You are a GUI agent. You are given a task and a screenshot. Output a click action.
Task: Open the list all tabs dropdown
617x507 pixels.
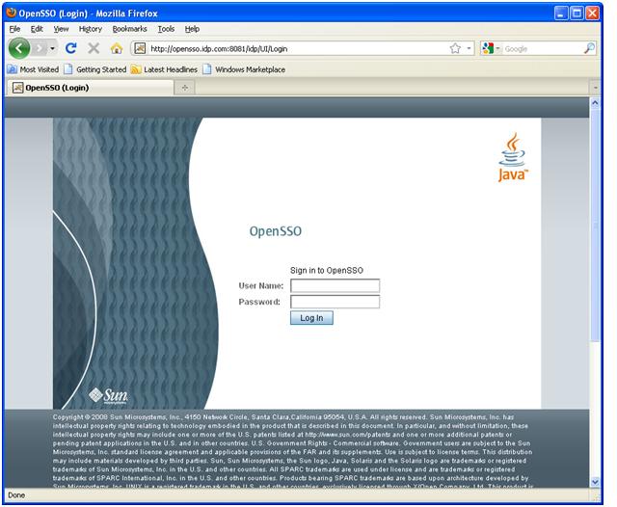(x=596, y=88)
